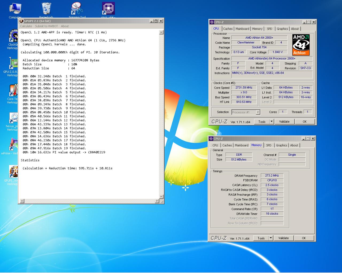Viewport: 342px width, 273px height.
Task: Click the Code Name value ClawHammer
Action: pos(246,42)
